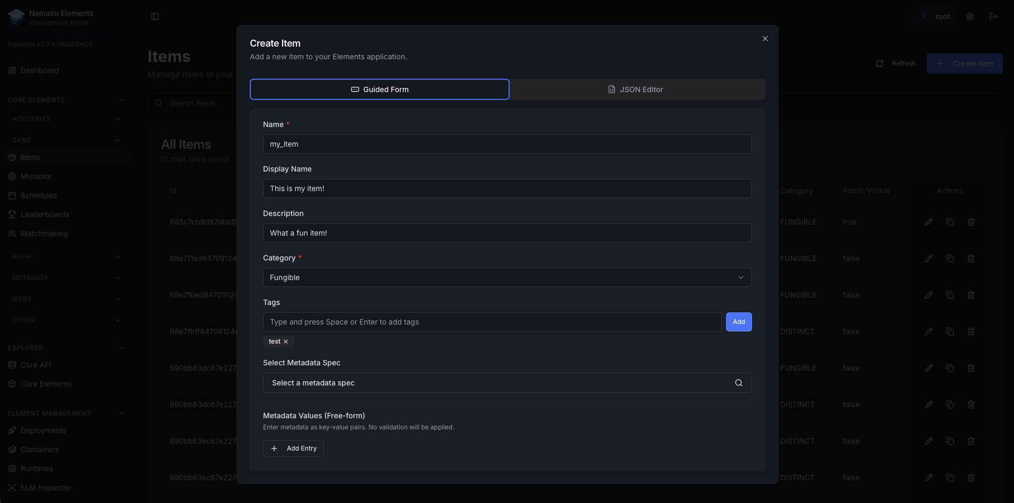Viewport: 1014px width, 503px height.
Task: Switch to the JSON Editor tab
Action: tap(636, 89)
